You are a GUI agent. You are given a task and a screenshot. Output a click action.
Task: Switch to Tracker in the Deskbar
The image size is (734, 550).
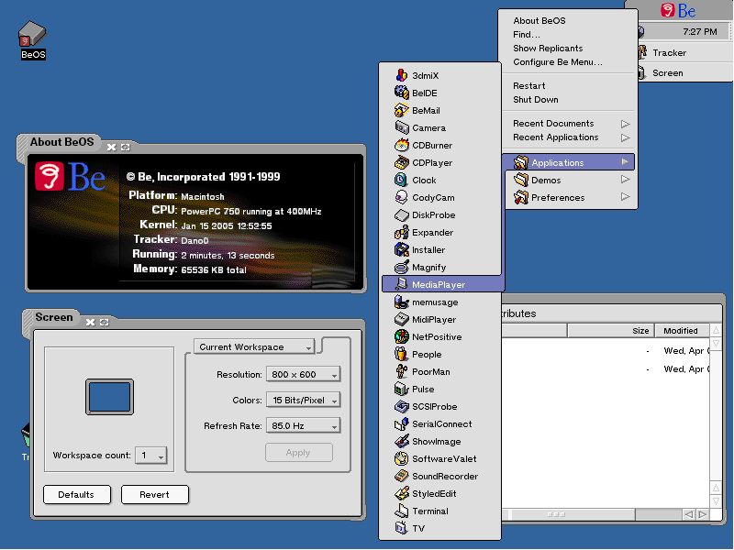[684, 52]
